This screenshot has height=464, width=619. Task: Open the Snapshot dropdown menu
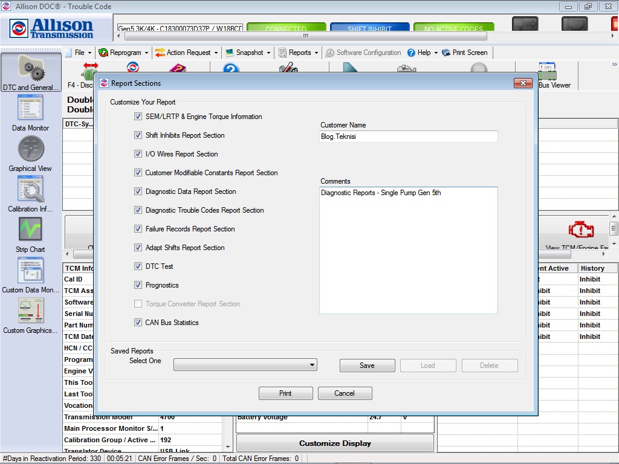pos(248,53)
